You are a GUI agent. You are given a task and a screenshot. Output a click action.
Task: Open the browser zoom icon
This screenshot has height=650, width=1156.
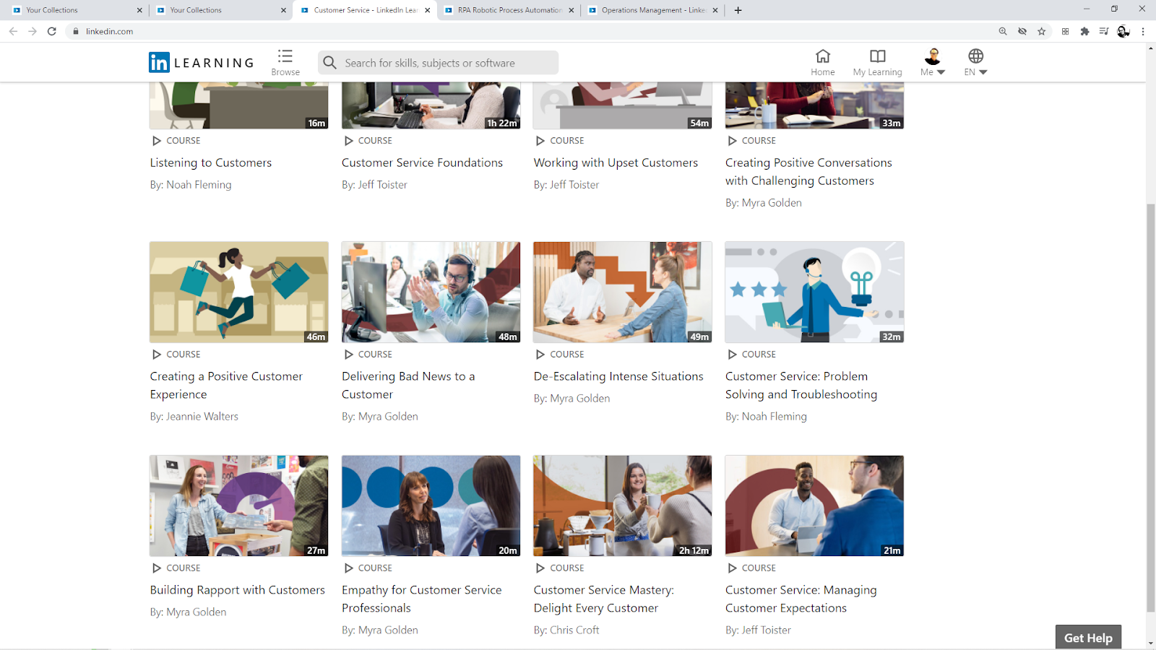pyautogui.click(x=1003, y=31)
